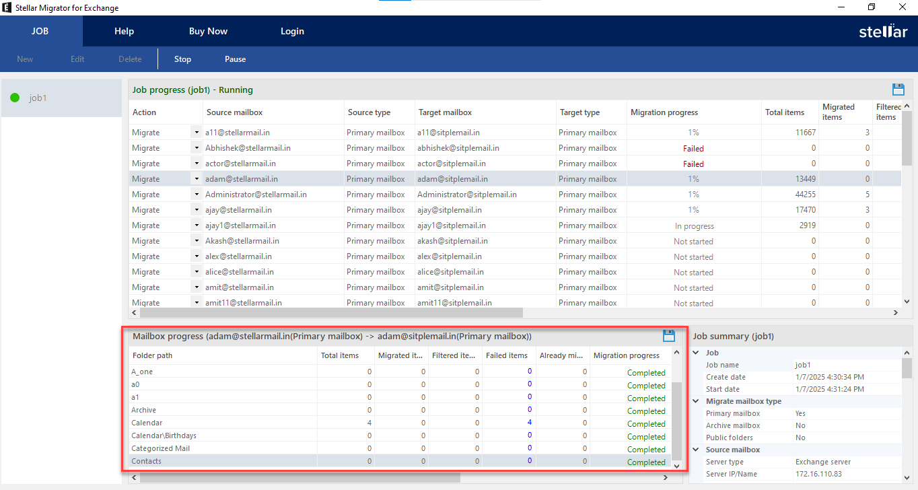Click the stellar logo in header
This screenshot has height=490, width=918.
point(883,31)
